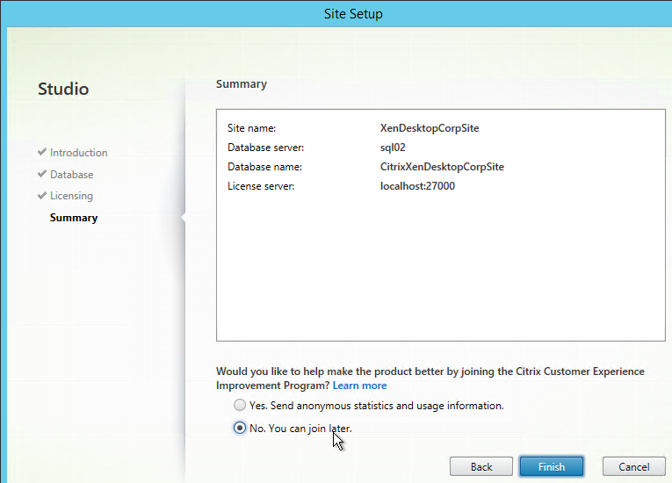Go to the Introduction step
This screenshot has width=672, height=483.
[78, 153]
